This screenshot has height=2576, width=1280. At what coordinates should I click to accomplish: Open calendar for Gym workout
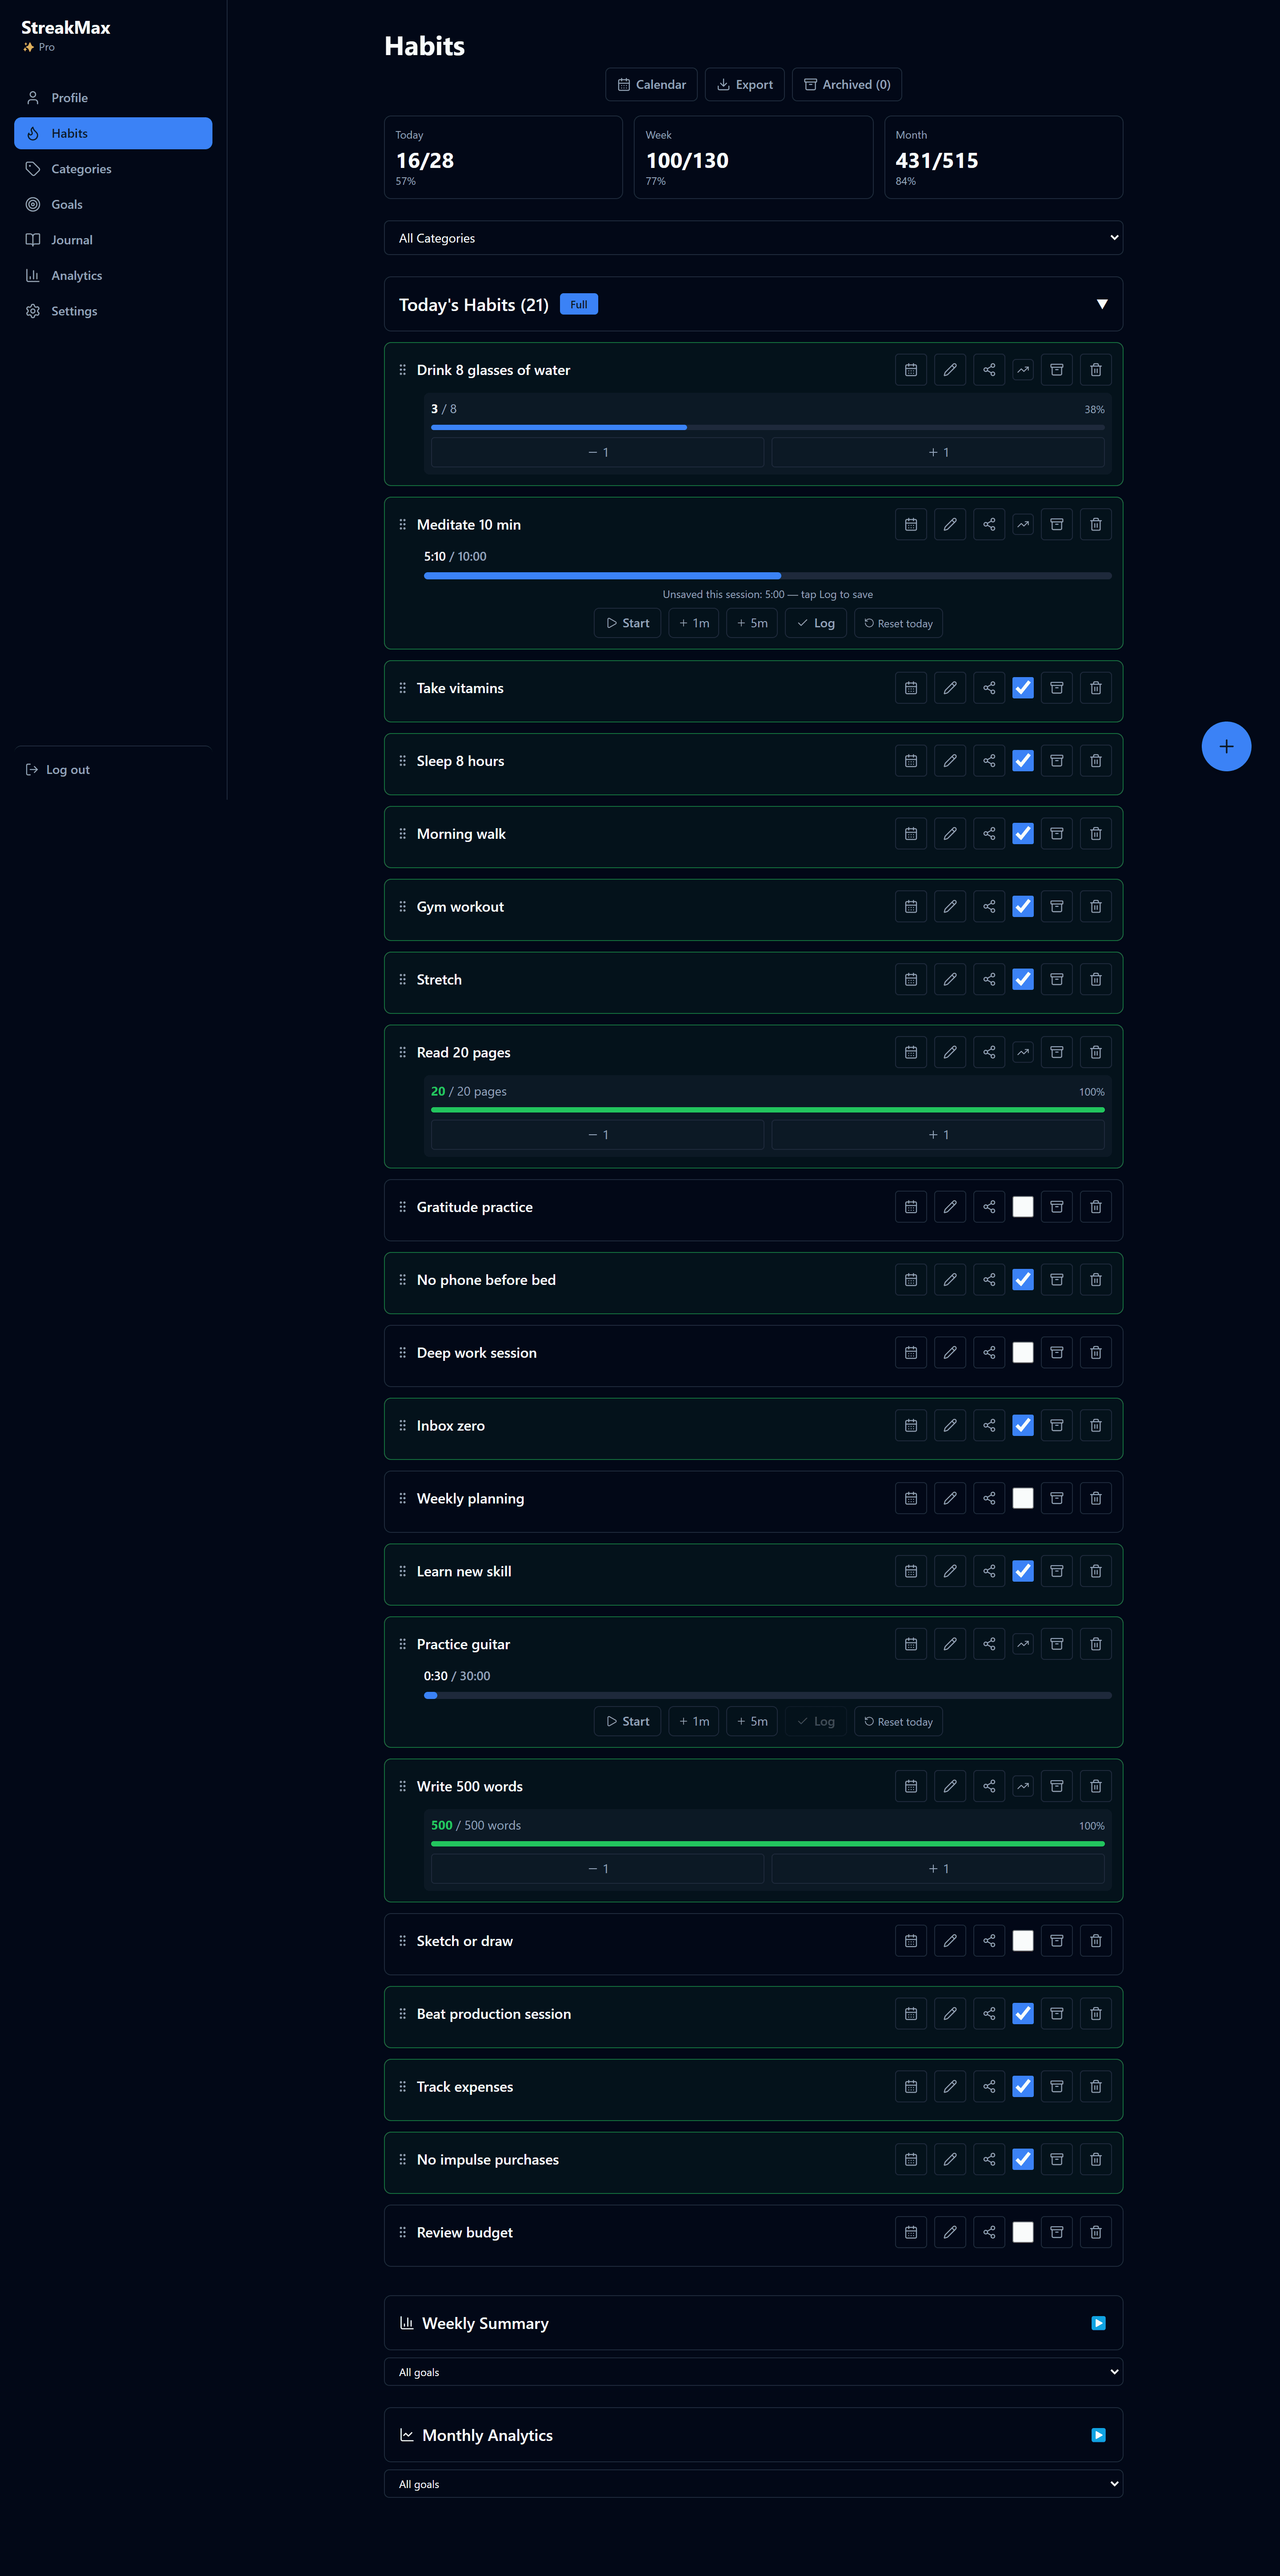pyautogui.click(x=910, y=907)
